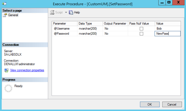Click the General page icon

pyautogui.click(x=5, y=15)
